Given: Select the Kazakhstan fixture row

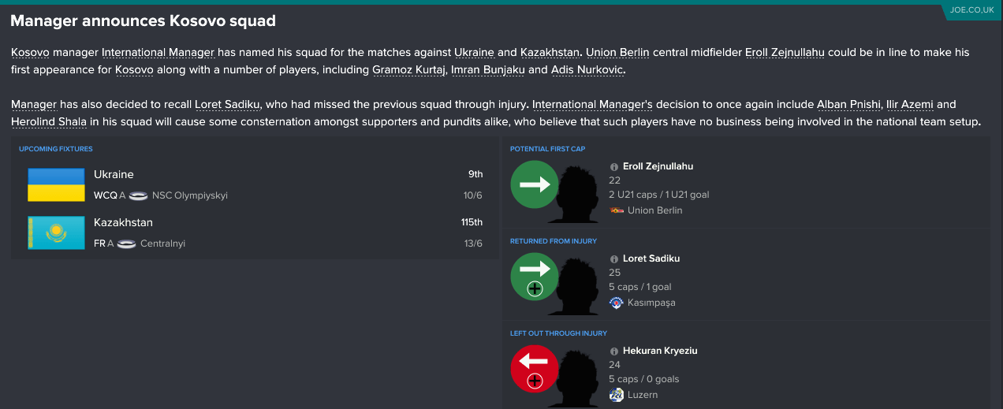Looking at the screenshot, I should coord(255,232).
